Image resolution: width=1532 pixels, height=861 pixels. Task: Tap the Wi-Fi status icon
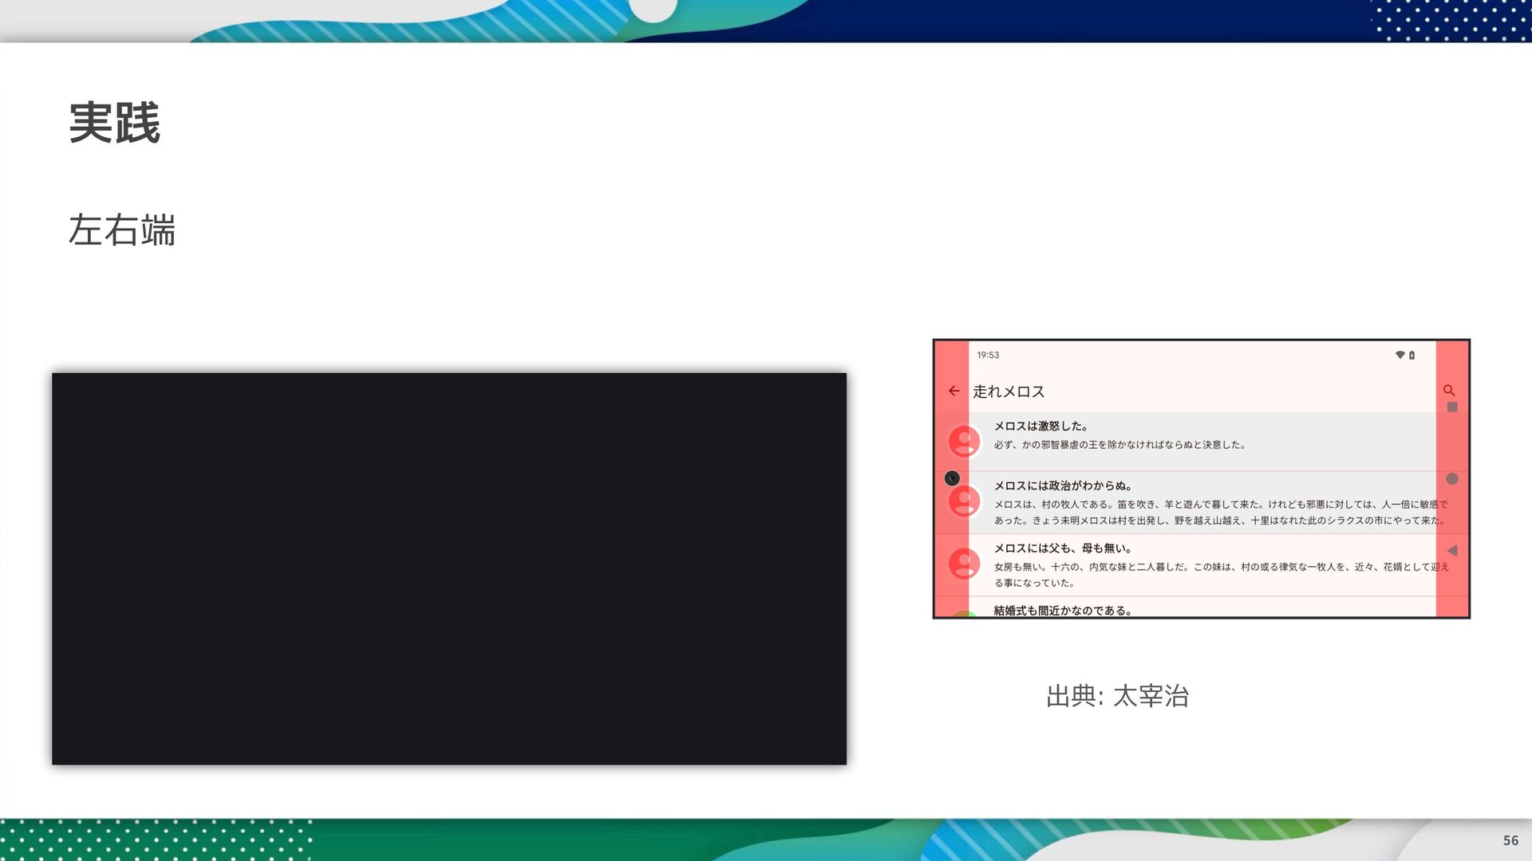click(x=1400, y=355)
